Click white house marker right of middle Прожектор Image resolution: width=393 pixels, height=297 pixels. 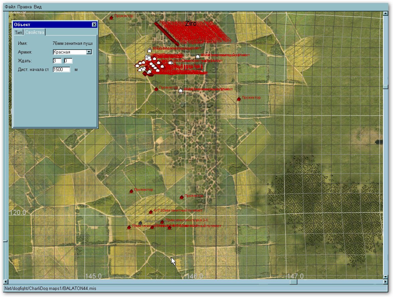pos(181,90)
